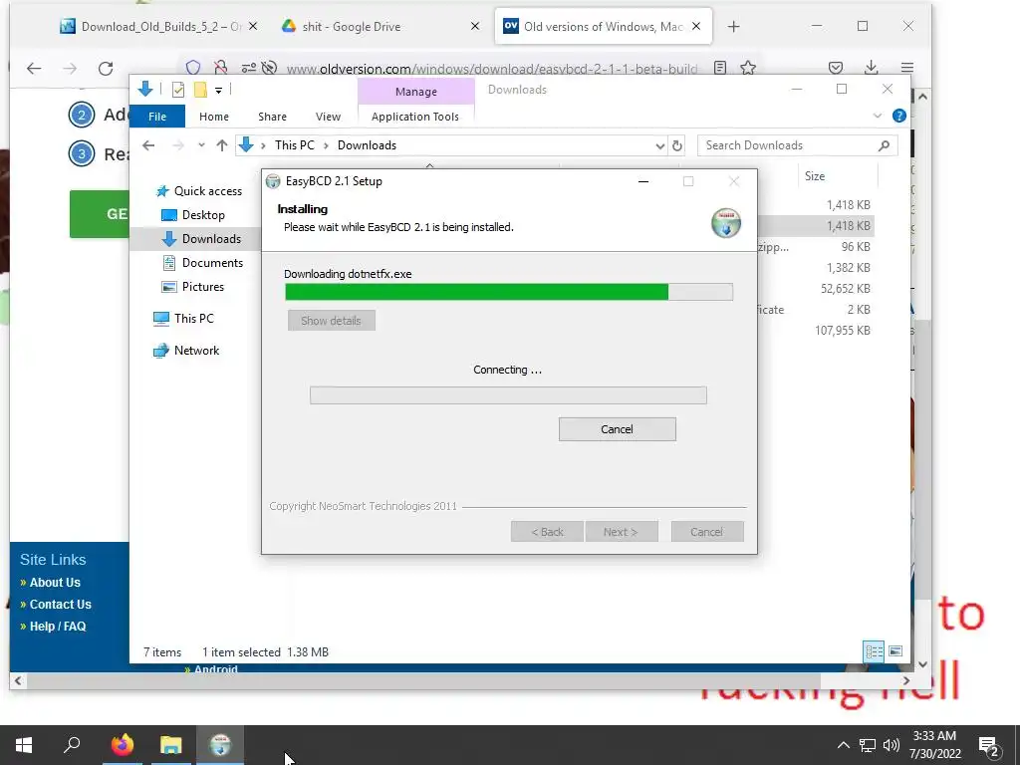Select Network in the navigation pane

tap(186, 351)
